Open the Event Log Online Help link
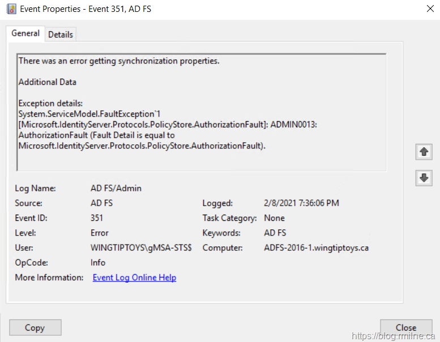 (134, 277)
